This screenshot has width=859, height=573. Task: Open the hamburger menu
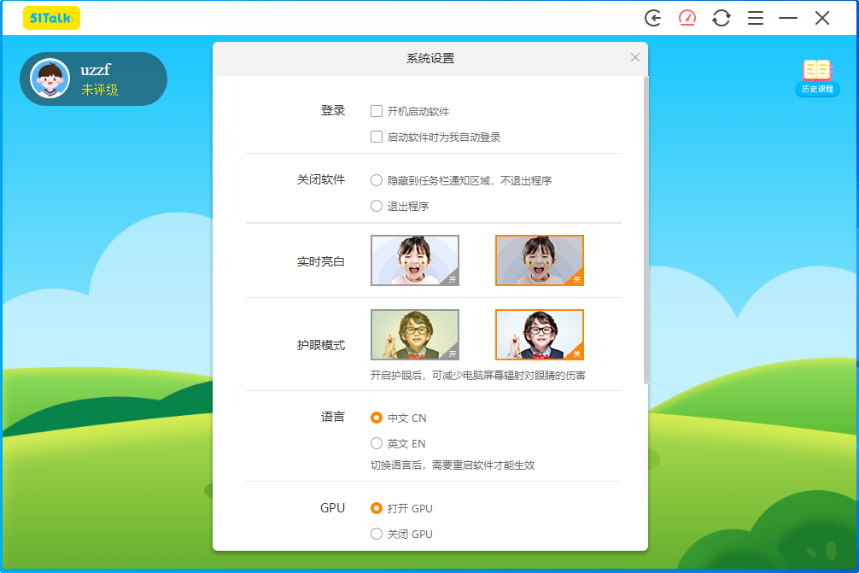(755, 17)
